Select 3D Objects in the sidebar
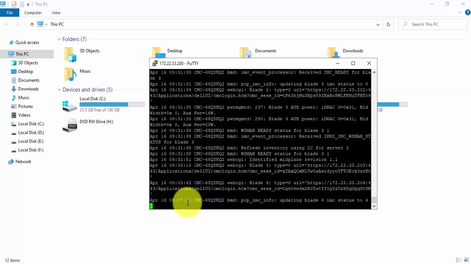The image size is (471, 264). click(x=28, y=63)
